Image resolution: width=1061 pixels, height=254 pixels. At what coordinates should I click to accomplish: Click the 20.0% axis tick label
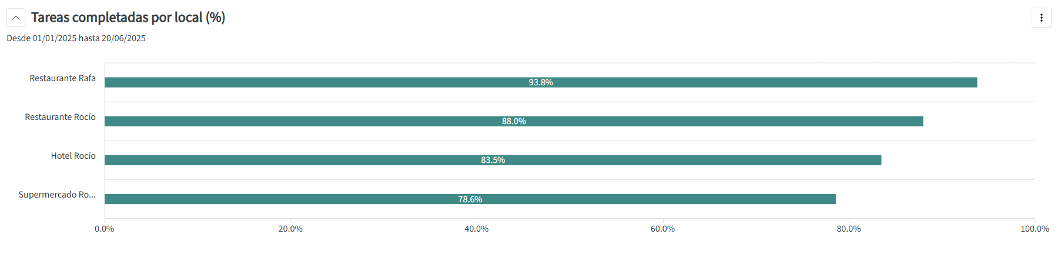290,229
